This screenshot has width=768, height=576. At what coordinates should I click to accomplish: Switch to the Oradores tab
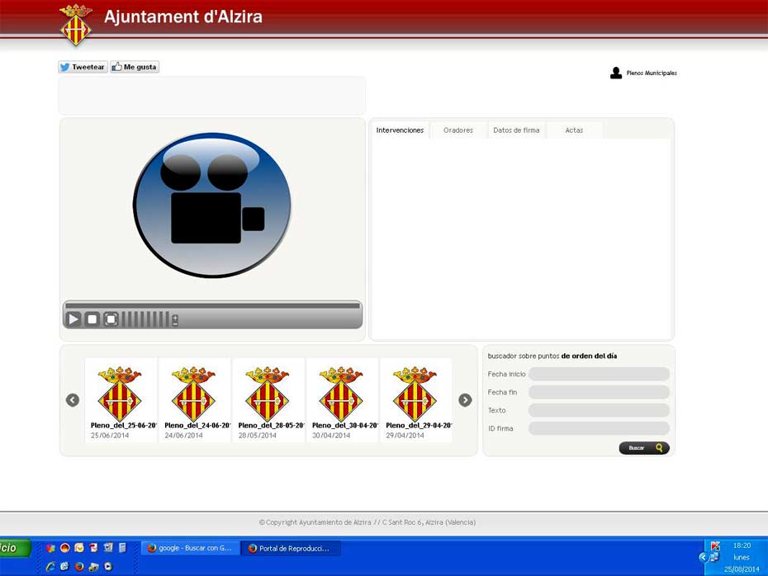pyautogui.click(x=458, y=130)
